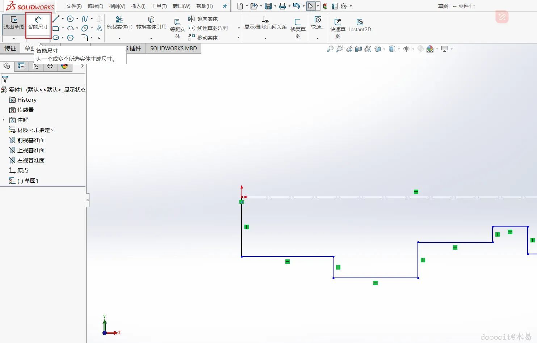Viewport: 537px width, 343px height.
Task: Click Linear Sketch Pattern (线性草图阵列)
Action: [208, 28]
